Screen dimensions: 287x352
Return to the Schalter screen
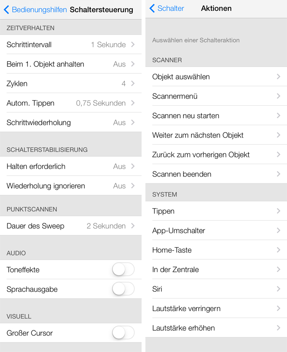(x=167, y=8)
